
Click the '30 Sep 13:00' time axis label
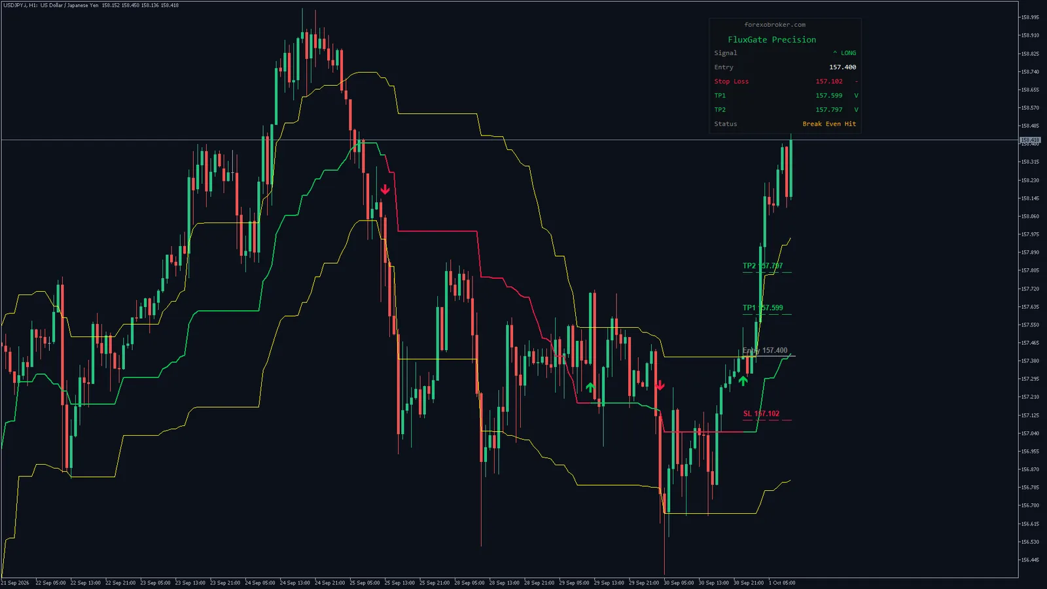(x=714, y=582)
